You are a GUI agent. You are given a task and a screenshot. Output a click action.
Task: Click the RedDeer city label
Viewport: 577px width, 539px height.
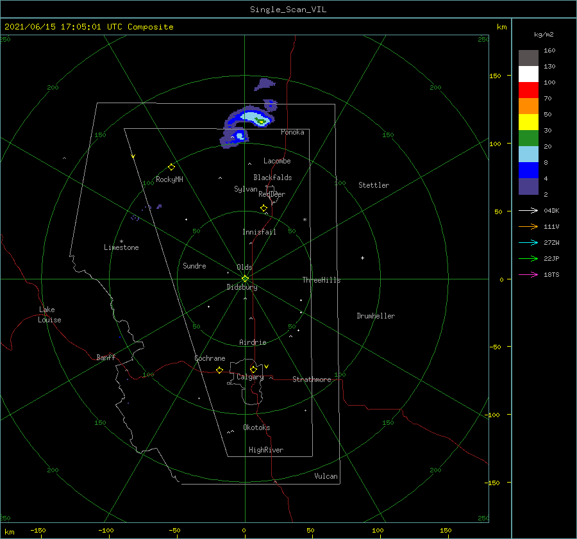pyautogui.click(x=272, y=194)
